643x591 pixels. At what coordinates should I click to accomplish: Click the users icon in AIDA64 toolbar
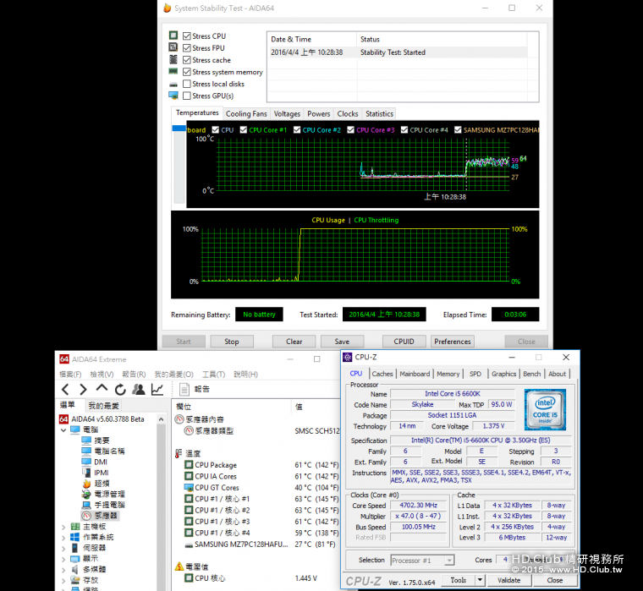[x=138, y=389]
